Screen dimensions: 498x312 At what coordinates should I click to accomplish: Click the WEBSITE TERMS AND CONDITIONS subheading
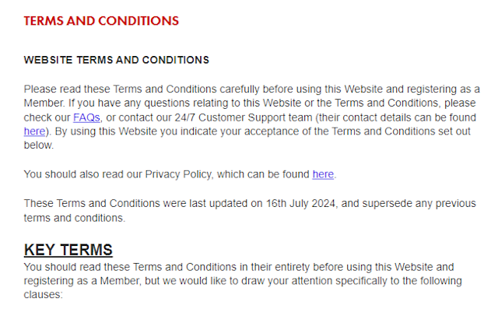click(x=117, y=60)
